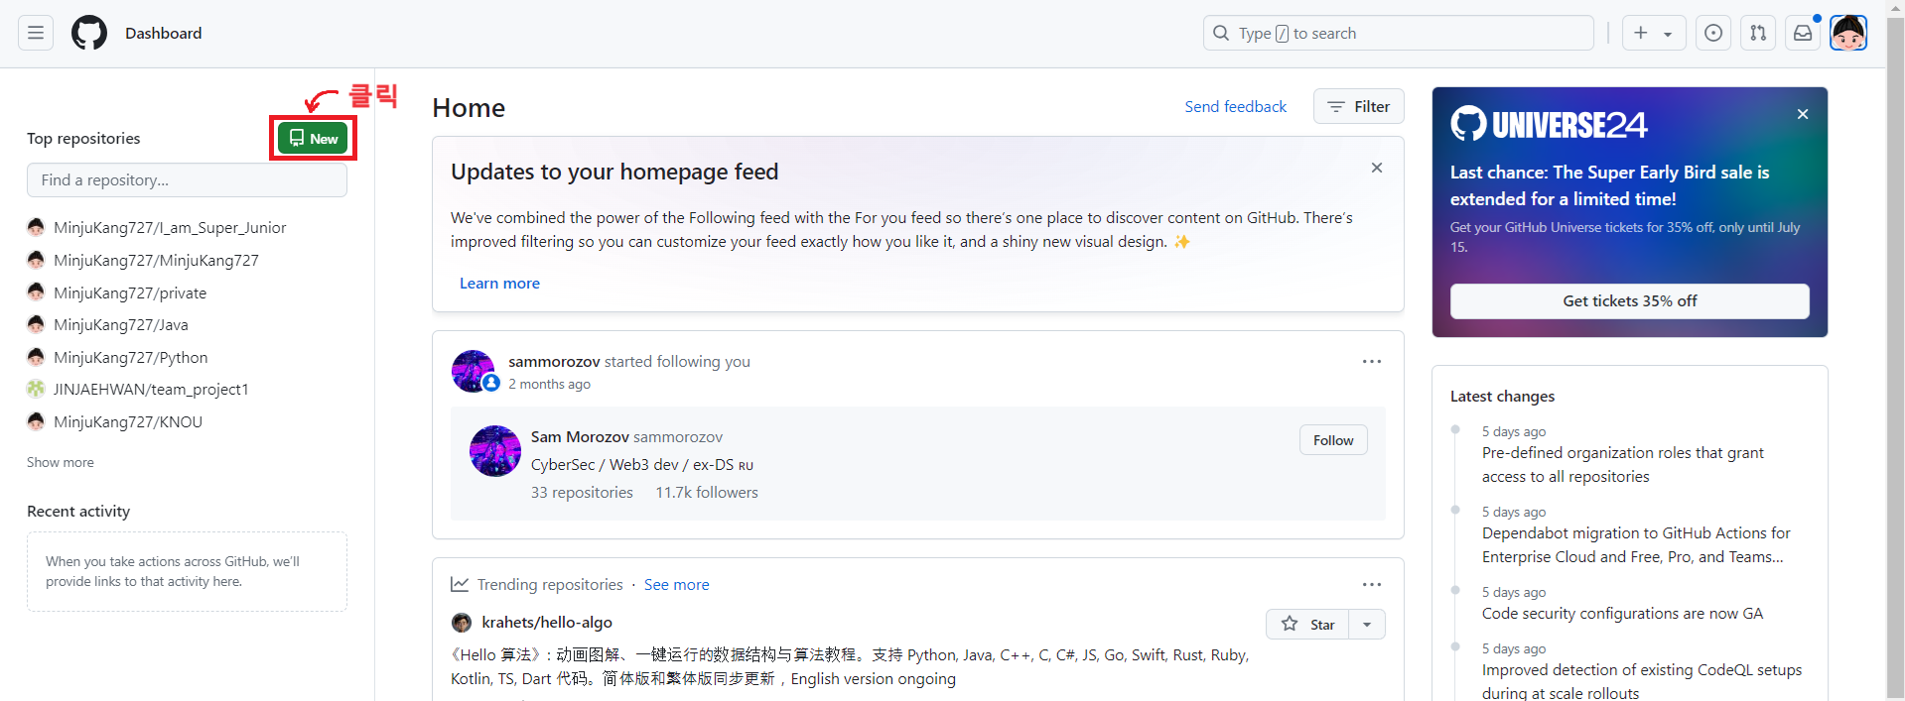The width and height of the screenshot is (1905, 701).
Task: Open options menu for sammorozov follow card
Action: point(1372,362)
